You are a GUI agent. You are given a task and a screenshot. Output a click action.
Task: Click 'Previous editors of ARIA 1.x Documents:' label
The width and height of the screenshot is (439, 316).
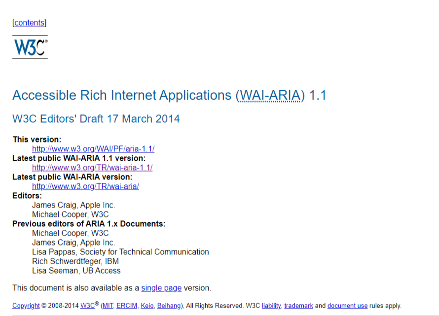89,224
